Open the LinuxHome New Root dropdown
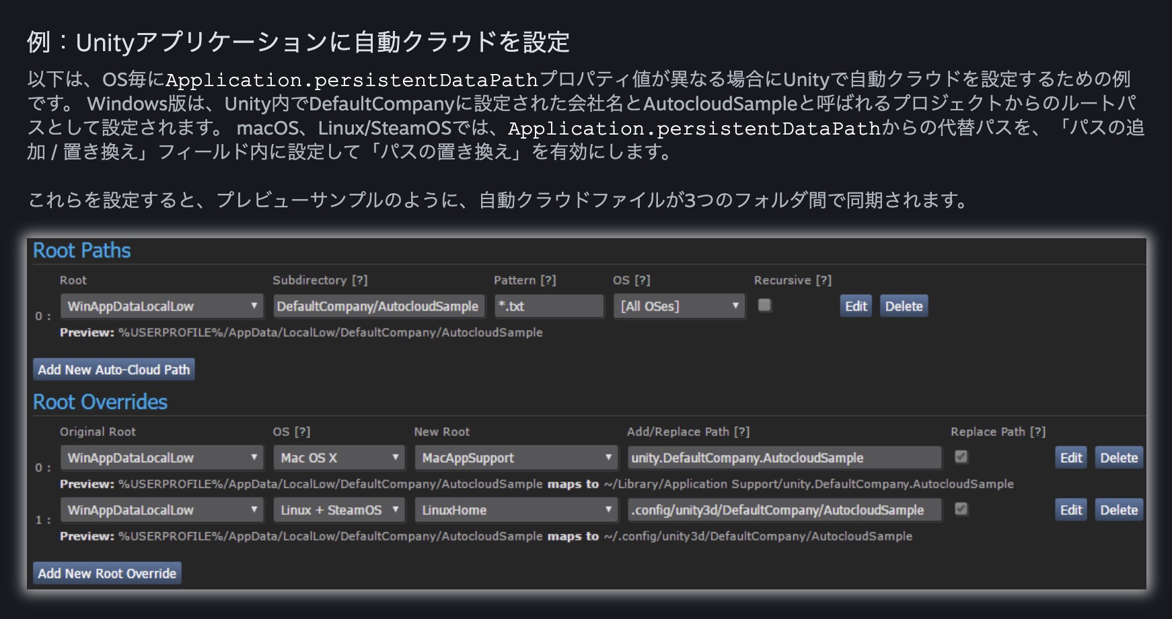 (x=516, y=510)
